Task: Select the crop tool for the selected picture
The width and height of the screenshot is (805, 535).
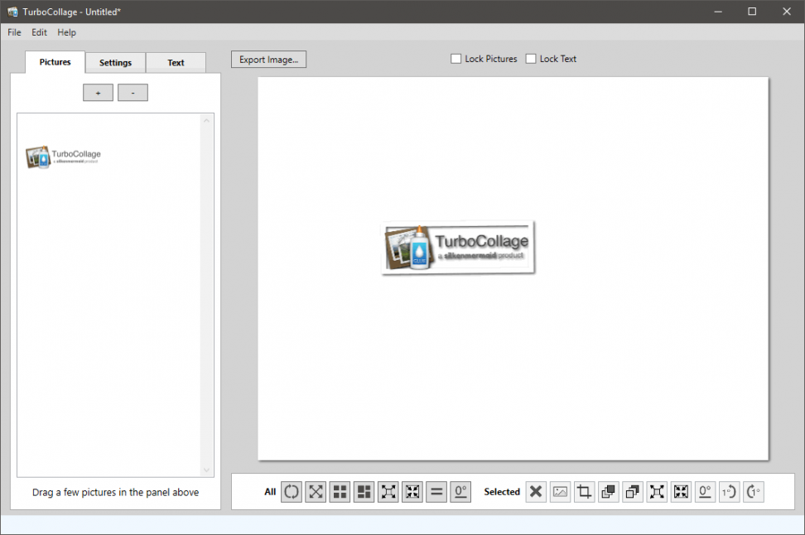Action: [583, 491]
